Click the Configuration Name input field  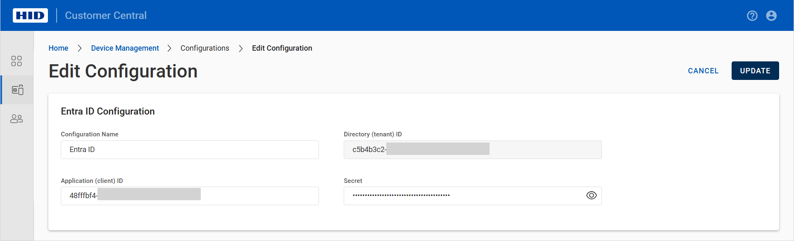coord(190,150)
